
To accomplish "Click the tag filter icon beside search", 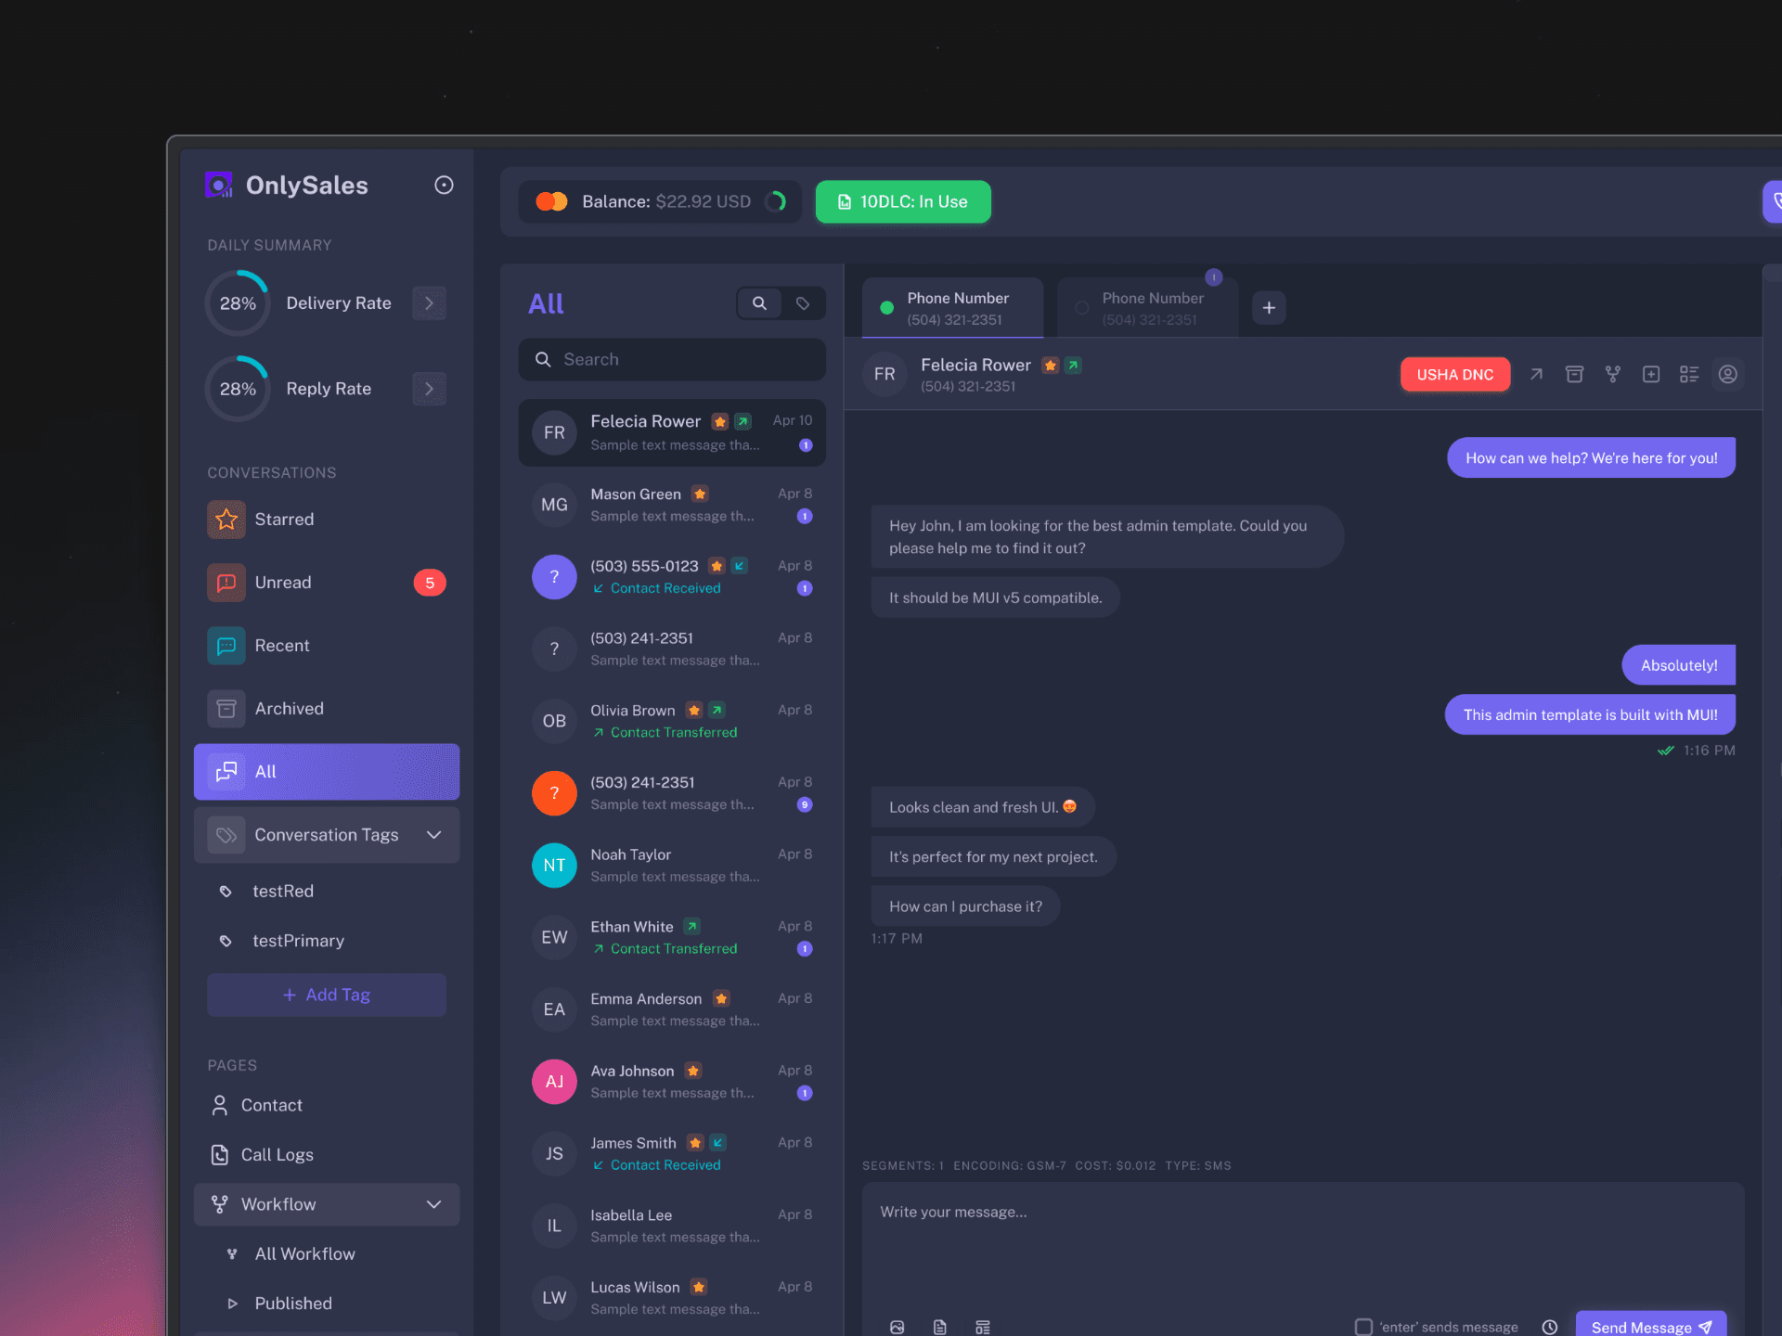I will [803, 303].
